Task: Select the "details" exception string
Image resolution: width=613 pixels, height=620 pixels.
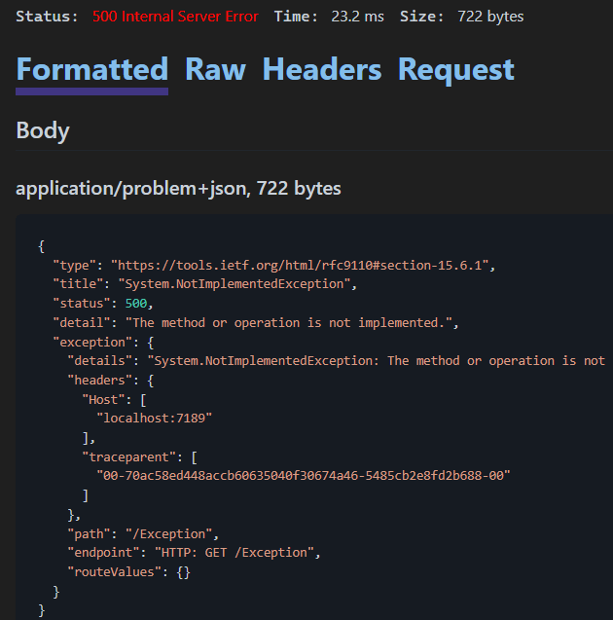Action: 377,361
